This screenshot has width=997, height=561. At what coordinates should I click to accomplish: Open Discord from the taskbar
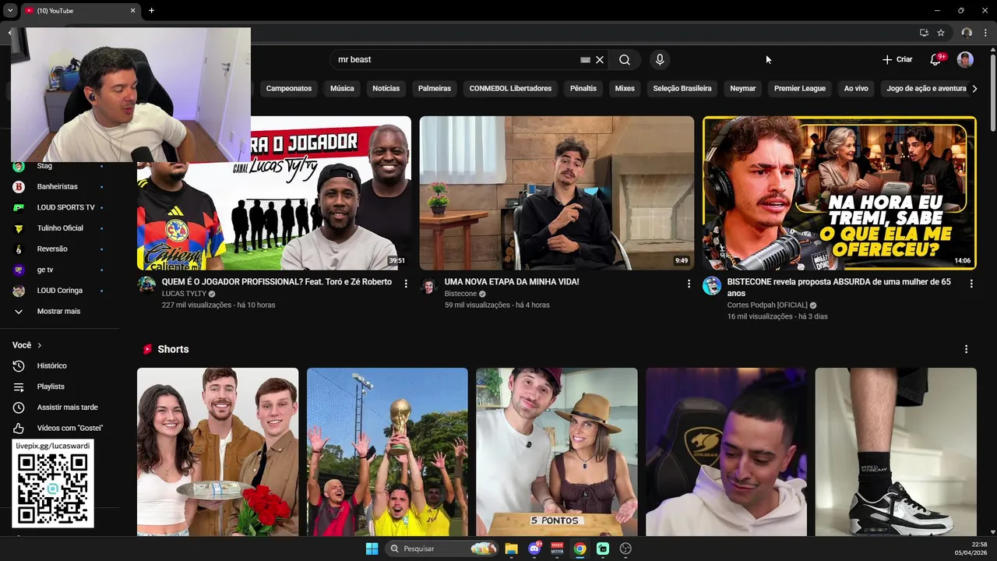coord(534,549)
